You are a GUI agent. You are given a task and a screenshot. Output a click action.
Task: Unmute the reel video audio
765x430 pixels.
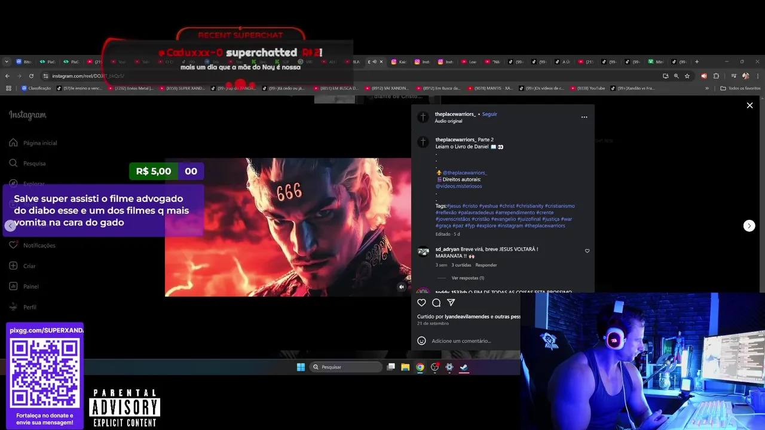[402, 287]
